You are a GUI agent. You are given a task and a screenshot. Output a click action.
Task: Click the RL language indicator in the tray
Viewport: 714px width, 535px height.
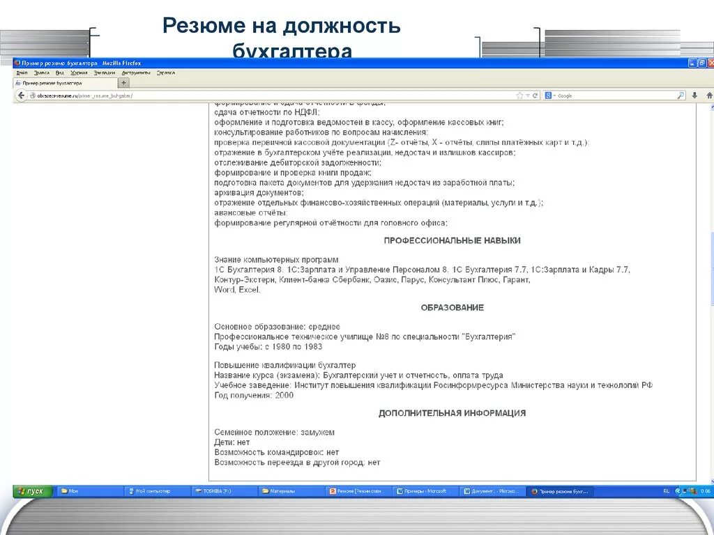[x=667, y=491]
